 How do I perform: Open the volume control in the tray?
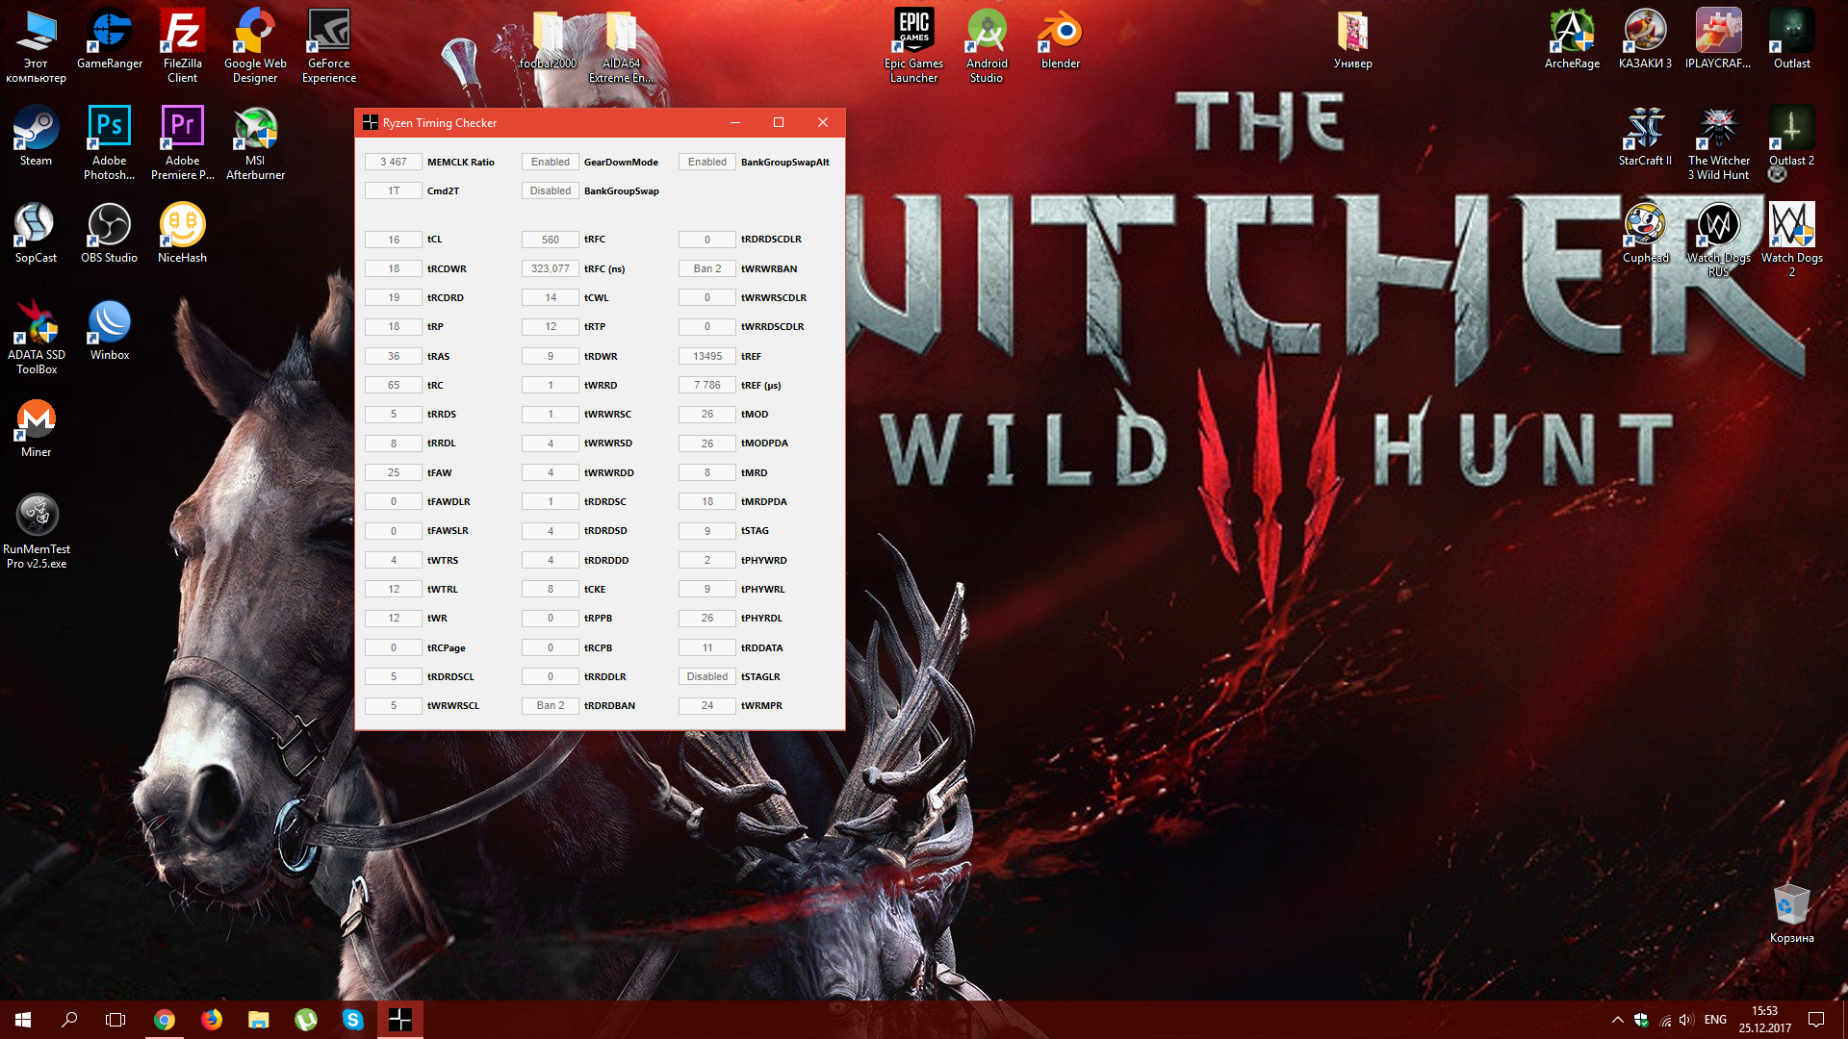(x=1685, y=1020)
